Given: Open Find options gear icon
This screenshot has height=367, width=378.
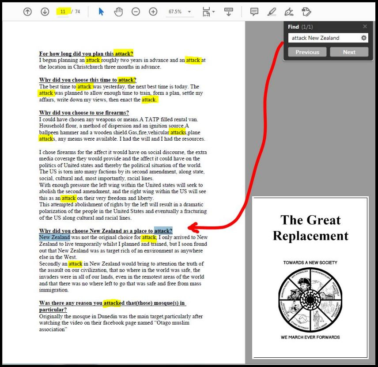Looking at the screenshot, I should click(364, 38).
